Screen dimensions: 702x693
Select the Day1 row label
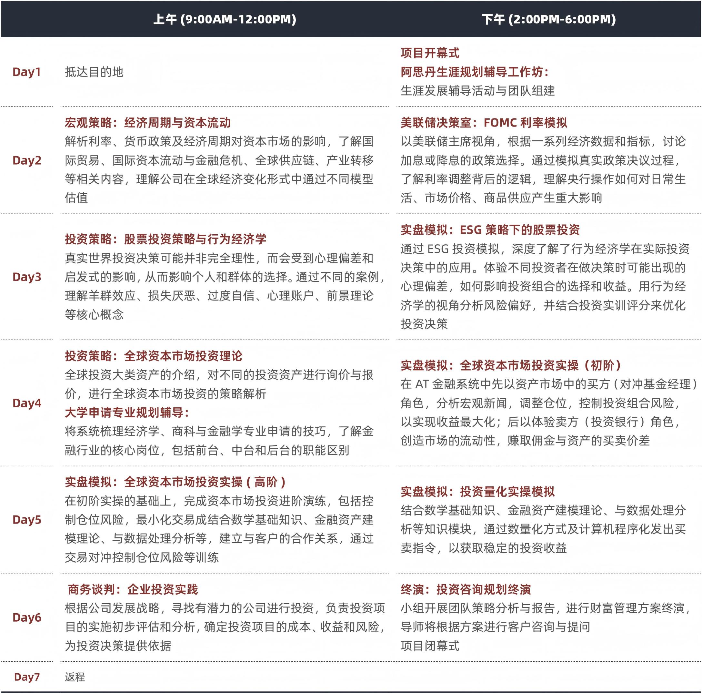[26, 72]
